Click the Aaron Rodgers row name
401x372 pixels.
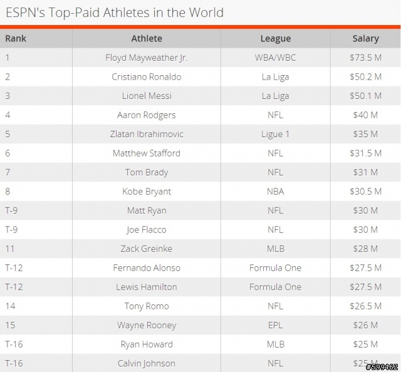click(x=147, y=115)
